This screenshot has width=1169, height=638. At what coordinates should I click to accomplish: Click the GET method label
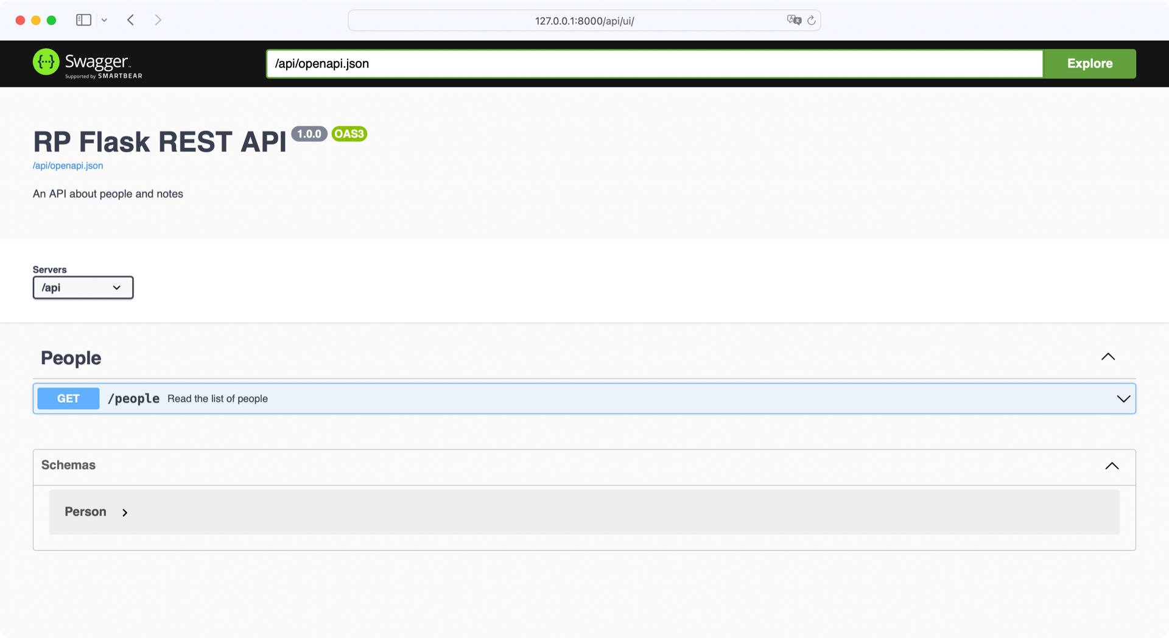68,398
